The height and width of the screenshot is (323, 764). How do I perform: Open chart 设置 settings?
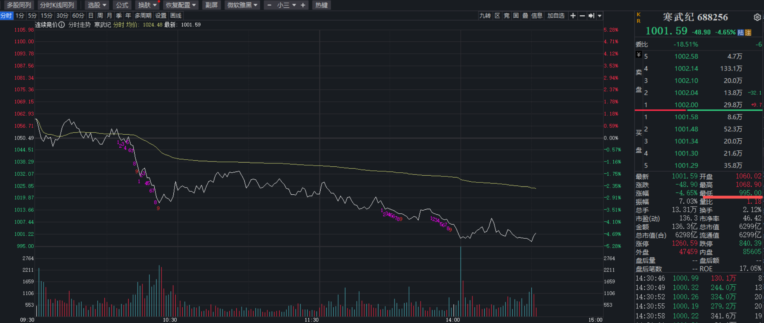[161, 16]
